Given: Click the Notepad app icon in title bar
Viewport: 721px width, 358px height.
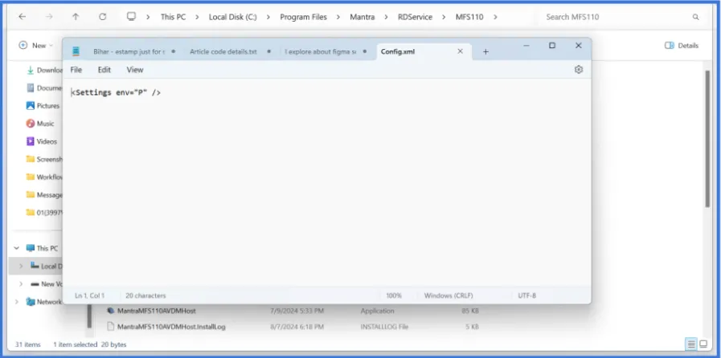Looking at the screenshot, I should click(76, 51).
